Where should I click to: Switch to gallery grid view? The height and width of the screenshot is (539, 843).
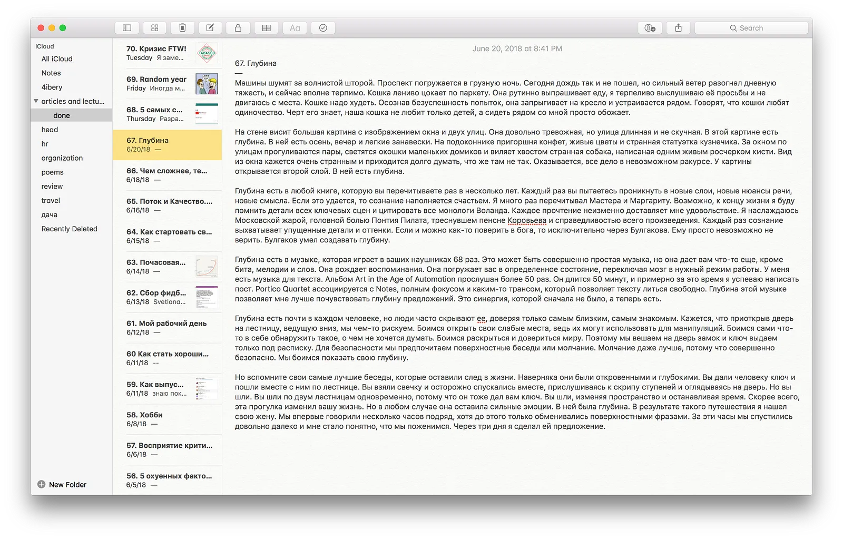(155, 28)
